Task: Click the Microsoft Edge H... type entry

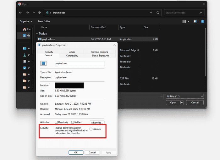Action: point(130,50)
